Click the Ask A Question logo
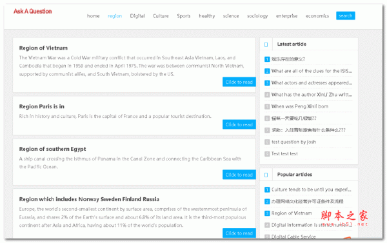Screen dimensions: 387x243 pos(33,12)
